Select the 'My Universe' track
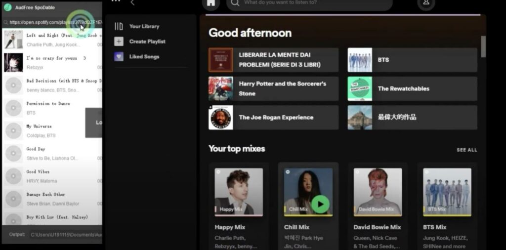This screenshot has width=506, height=250. tap(52, 130)
